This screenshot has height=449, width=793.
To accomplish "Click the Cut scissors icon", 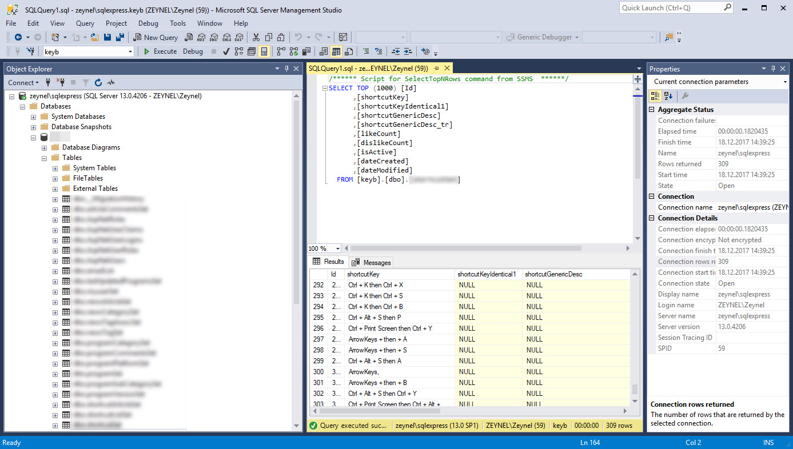I will click(x=256, y=37).
